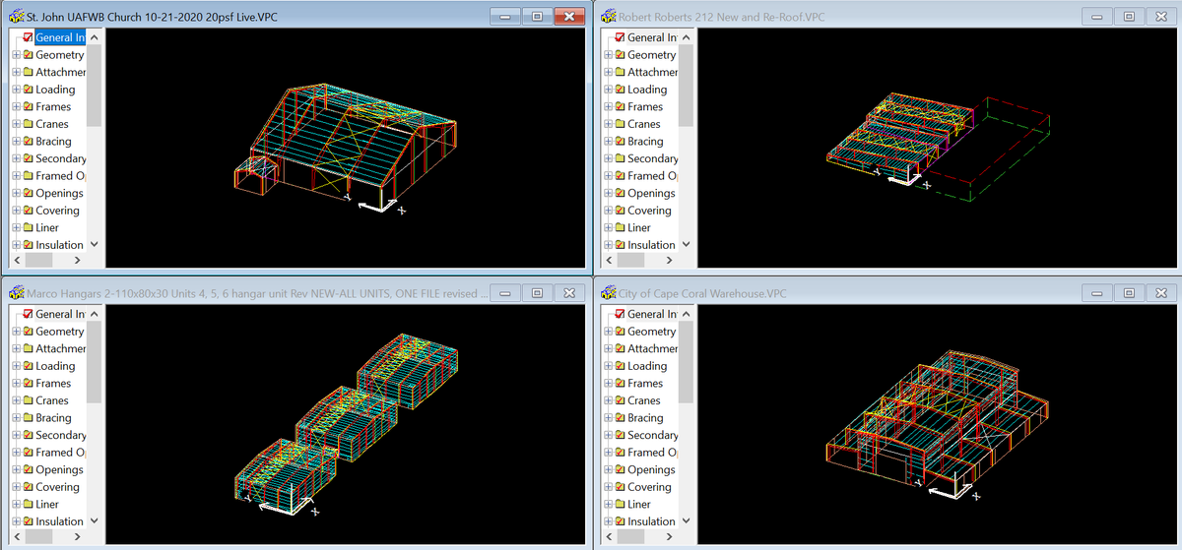Click the app icon in Robert Roberts title bar
This screenshot has height=550, width=1182.
608,16
